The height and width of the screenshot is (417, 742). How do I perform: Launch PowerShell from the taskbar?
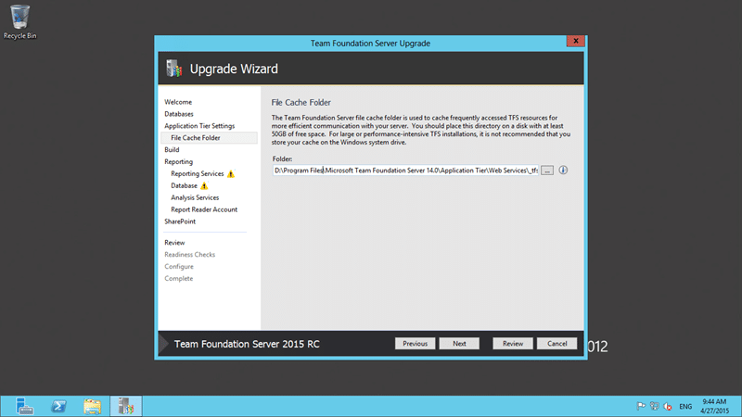click(58, 406)
